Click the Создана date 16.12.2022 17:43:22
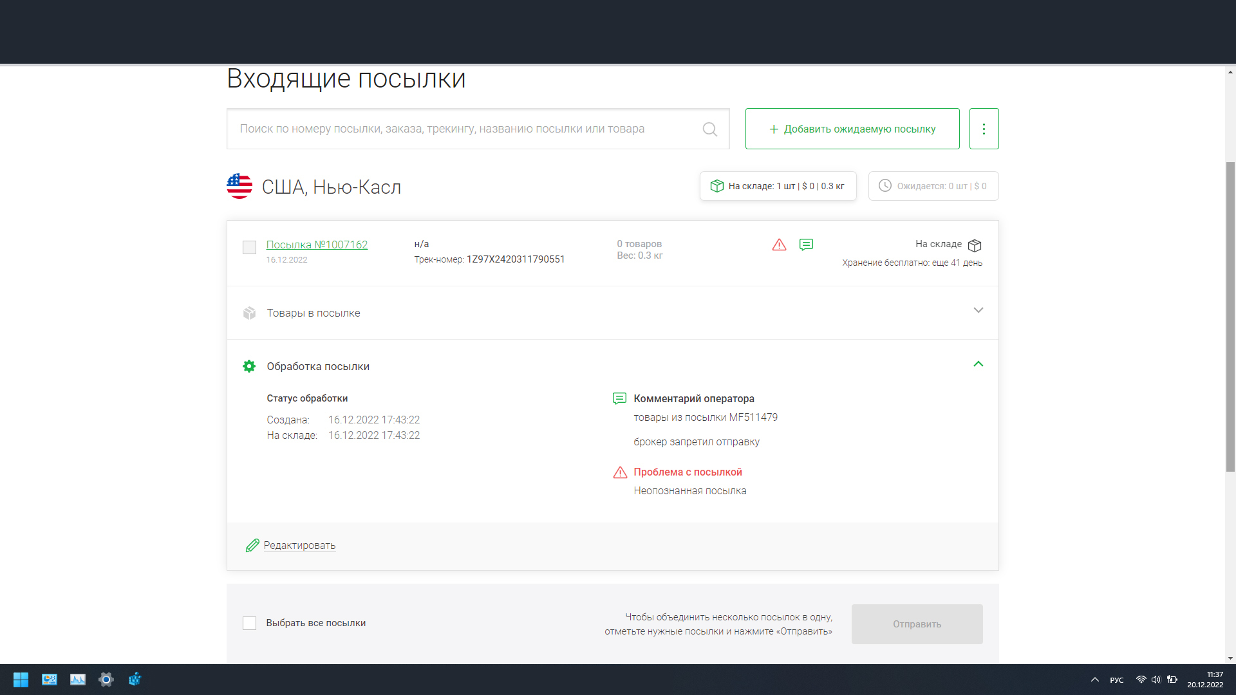 [x=374, y=420]
